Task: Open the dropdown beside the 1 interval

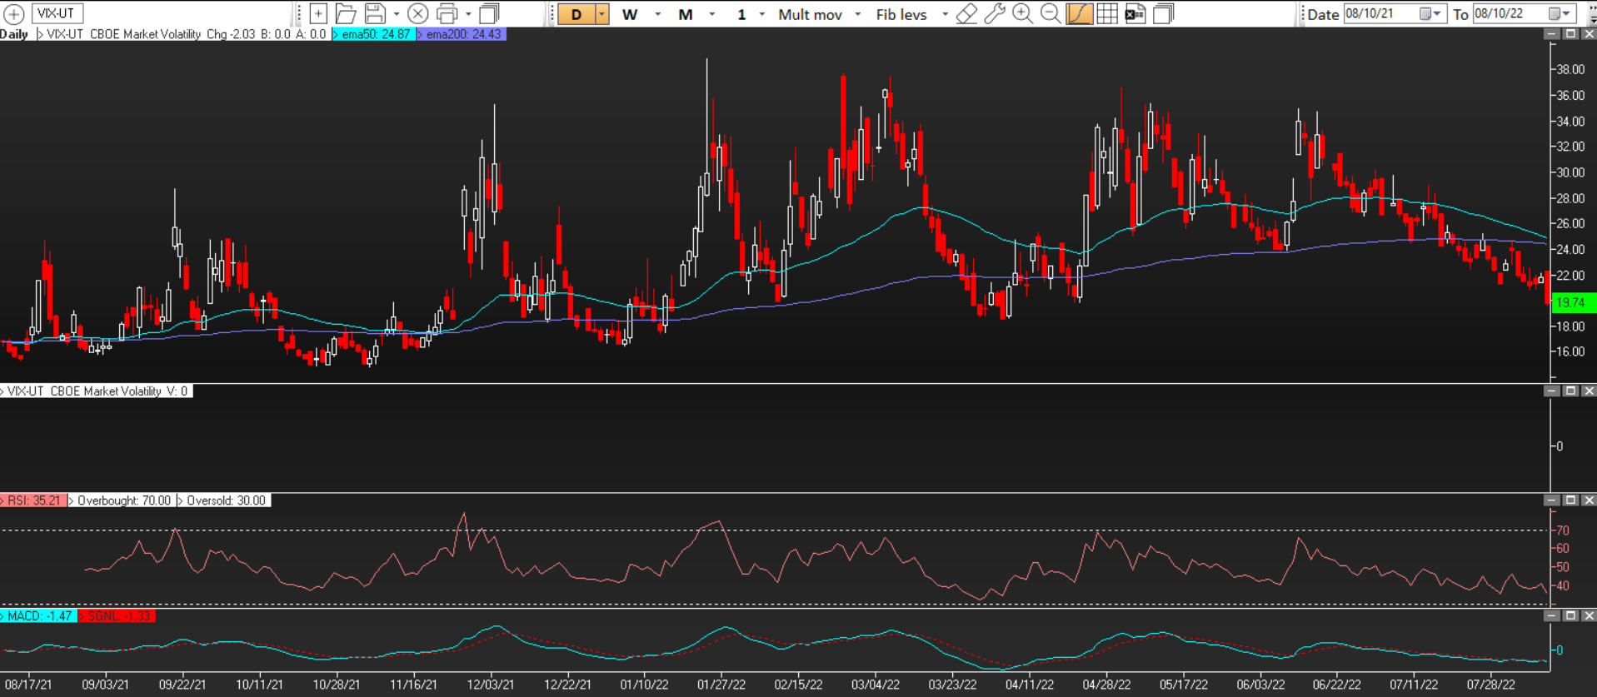Action: click(x=761, y=14)
